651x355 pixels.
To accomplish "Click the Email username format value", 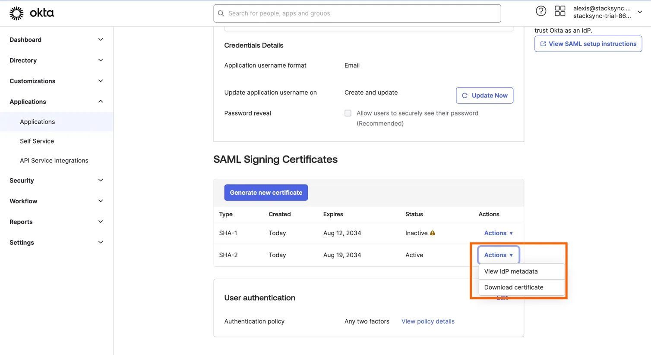I will [352, 65].
